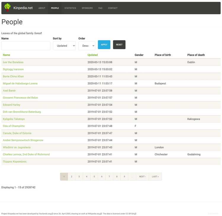Open the Contact nav link
The height and width of the screenshot is (216, 222).
coord(112,8)
